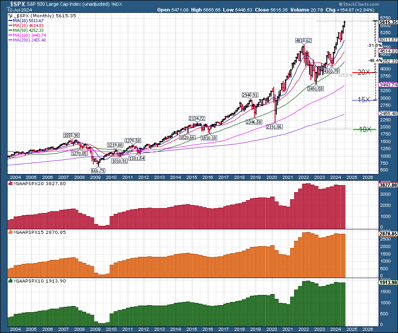The width and height of the screenshot is (398, 333).
Task: Click the 4103.78 price label
Action: coord(331,71)
